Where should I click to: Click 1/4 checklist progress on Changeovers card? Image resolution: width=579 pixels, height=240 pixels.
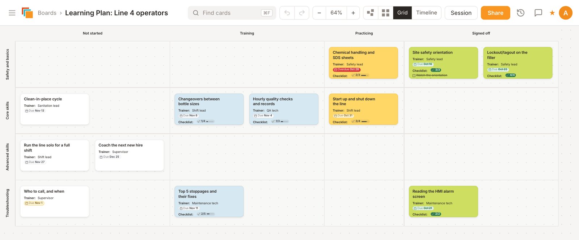click(206, 121)
